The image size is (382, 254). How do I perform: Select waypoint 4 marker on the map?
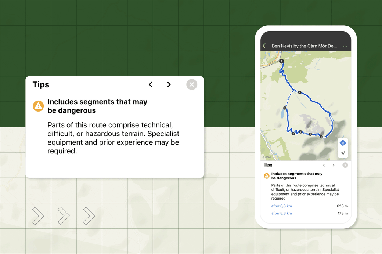click(300, 92)
